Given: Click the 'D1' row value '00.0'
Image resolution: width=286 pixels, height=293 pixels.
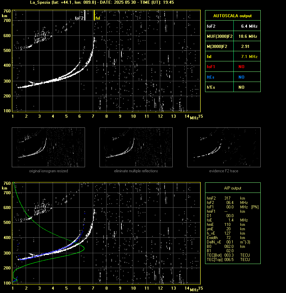Looking at the screenshot, I should pyautogui.click(x=230, y=216).
